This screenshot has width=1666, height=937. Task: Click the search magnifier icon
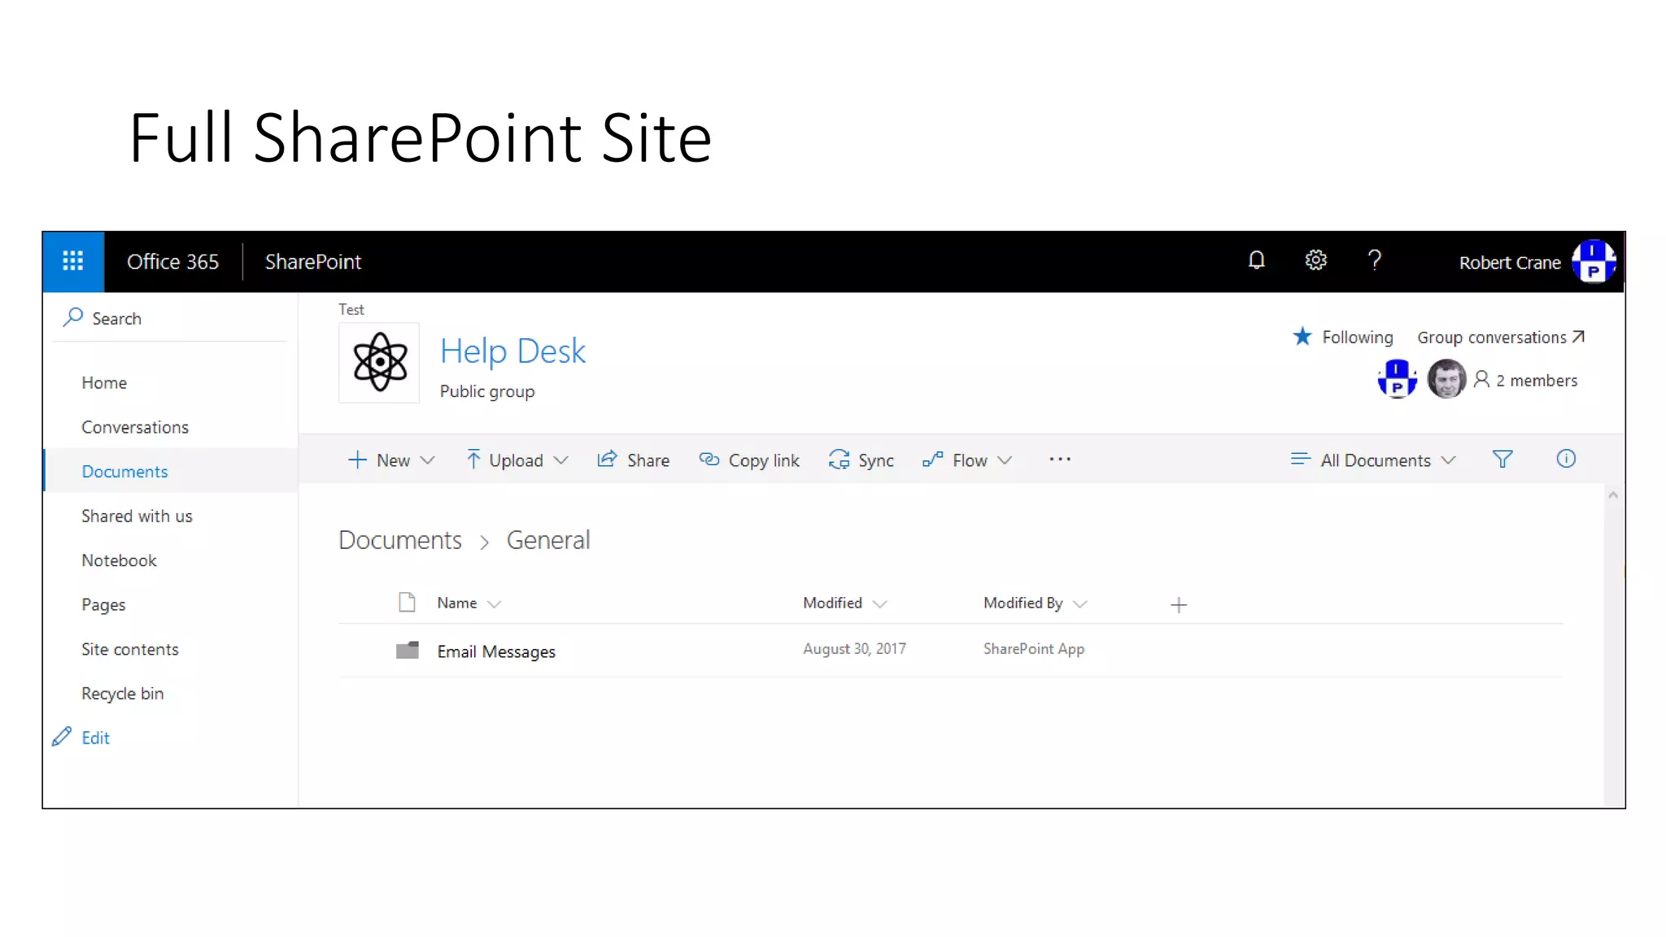(73, 317)
